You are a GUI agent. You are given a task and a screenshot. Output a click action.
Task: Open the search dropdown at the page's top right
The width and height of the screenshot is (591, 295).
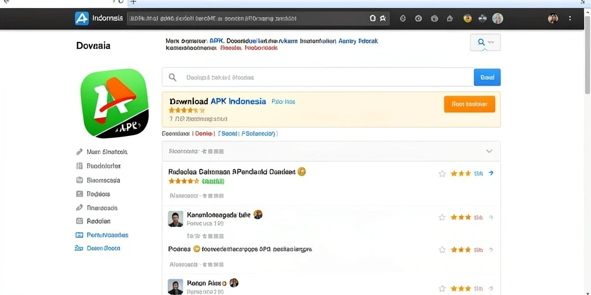(x=485, y=43)
